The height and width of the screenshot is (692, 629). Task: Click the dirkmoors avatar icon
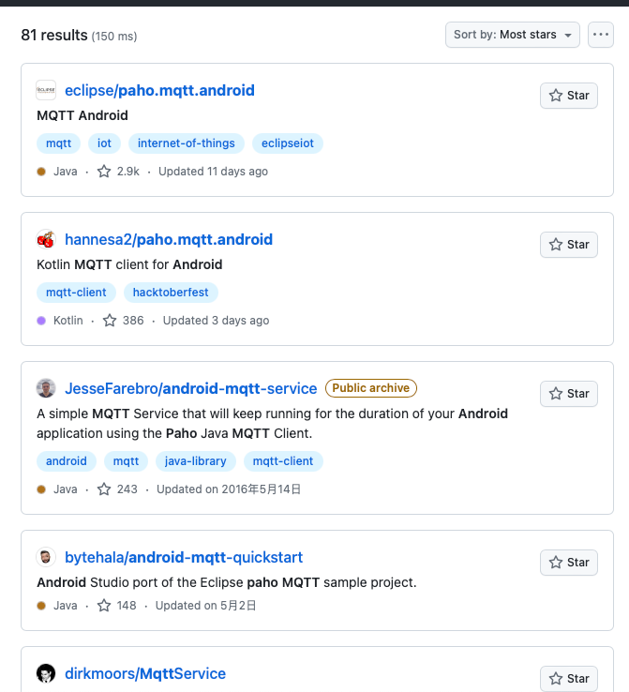pos(46,673)
